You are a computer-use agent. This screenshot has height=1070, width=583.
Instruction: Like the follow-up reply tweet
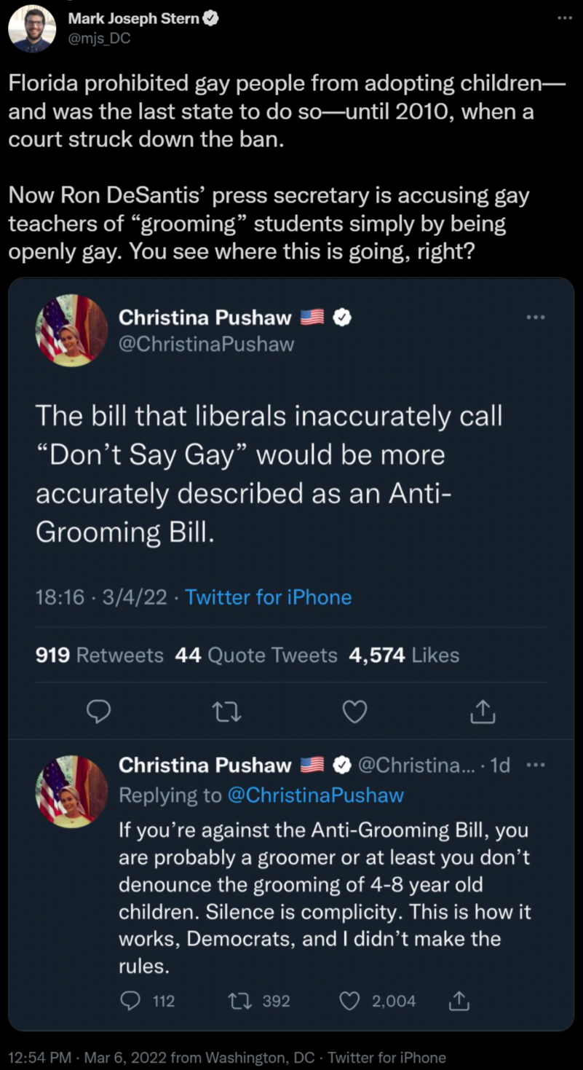click(349, 1001)
